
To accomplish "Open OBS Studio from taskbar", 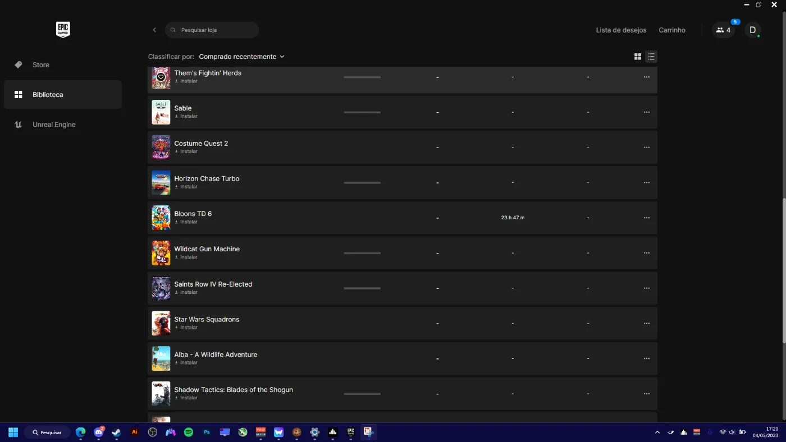I will click(x=152, y=432).
